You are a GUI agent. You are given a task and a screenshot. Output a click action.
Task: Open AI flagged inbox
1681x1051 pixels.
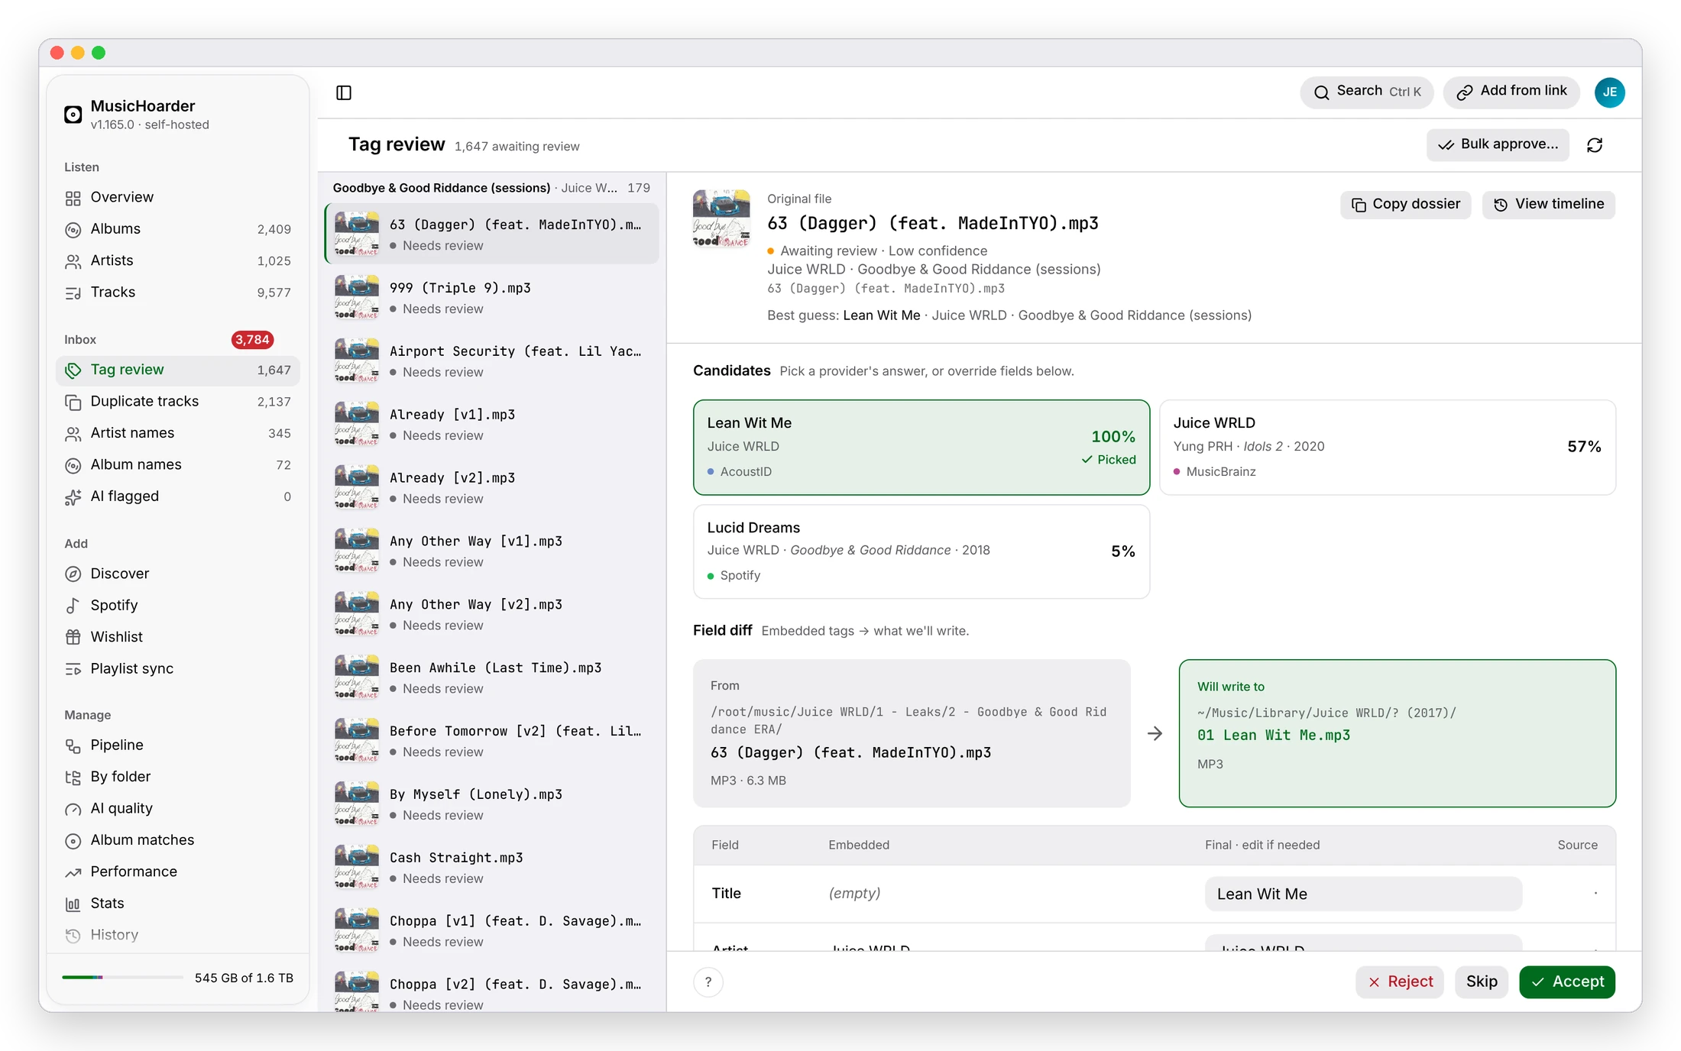point(178,496)
